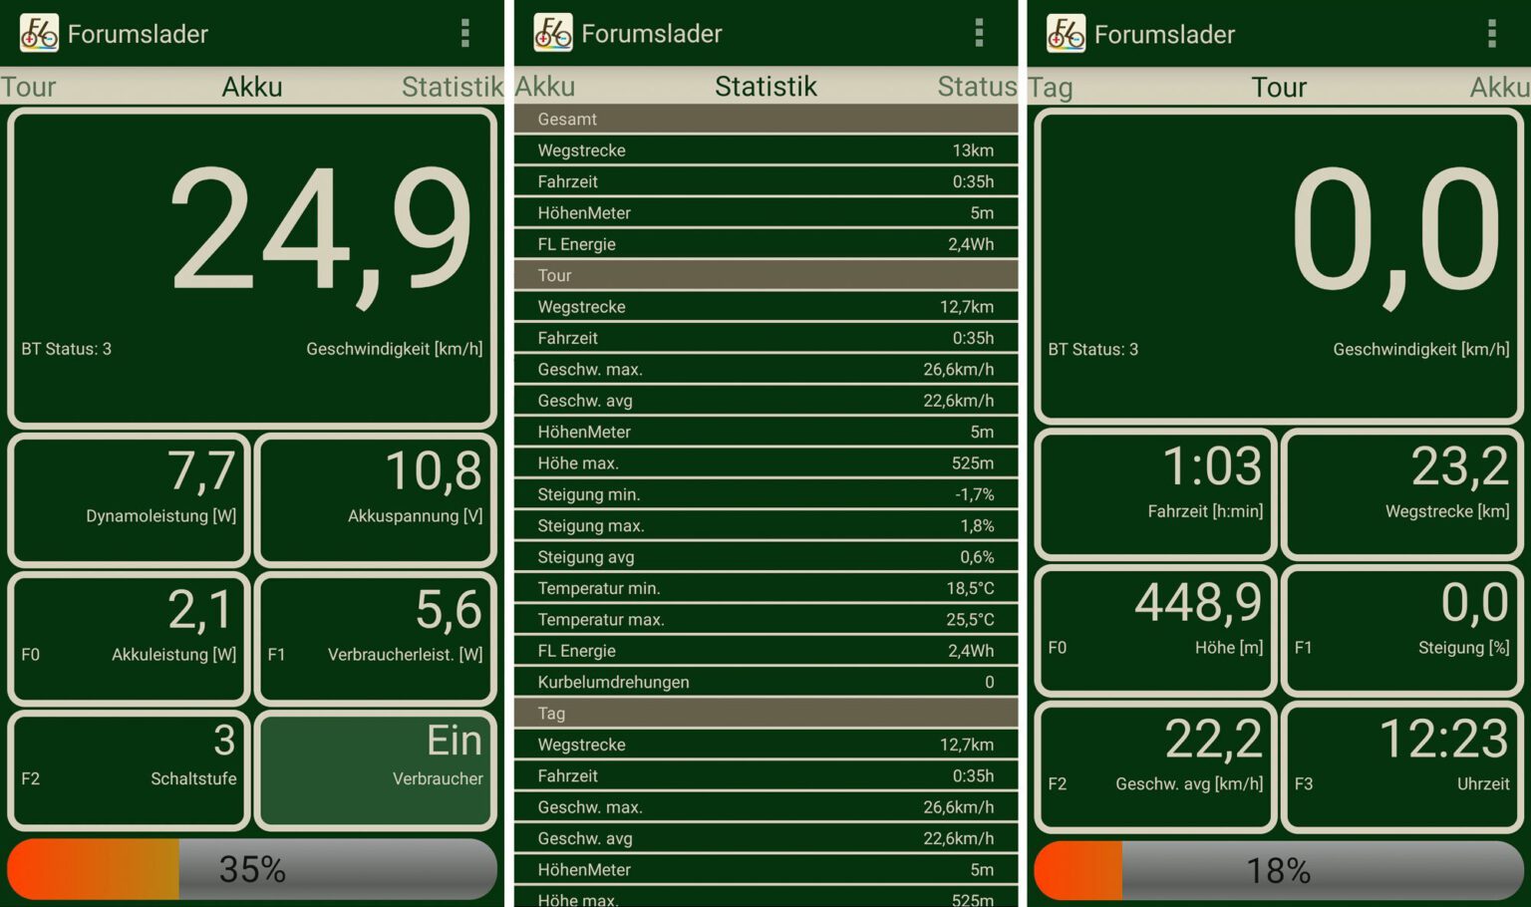Tap the Geschw. avg 22,2 tile
1531x907 pixels.
tap(1156, 766)
